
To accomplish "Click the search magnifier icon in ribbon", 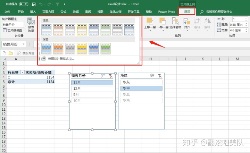I will (x=202, y=12).
